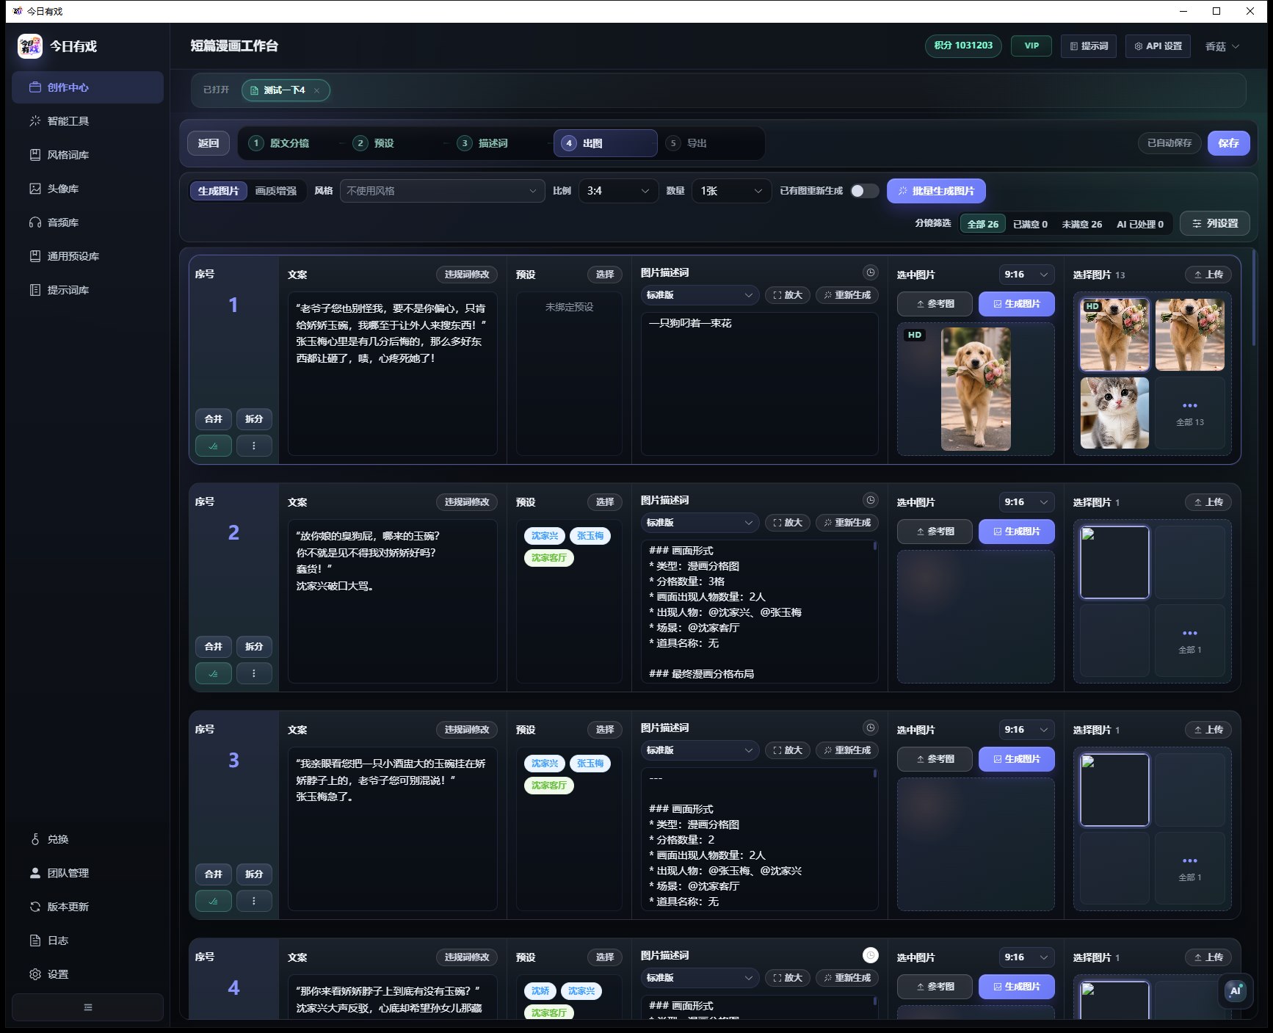Image resolution: width=1273 pixels, height=1033 pixels.
Task: Open the floating AI assistant button
Action: coord(1236,990)
